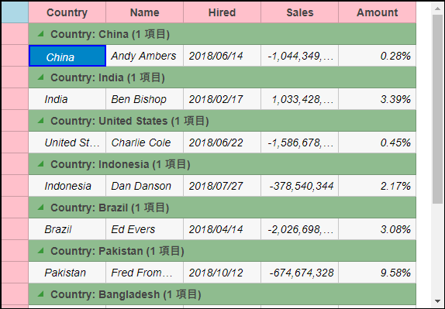This screenshot has width=445, height=309.
Task: Collapse the Country: Indonesia group triangle
Action: 41,164
